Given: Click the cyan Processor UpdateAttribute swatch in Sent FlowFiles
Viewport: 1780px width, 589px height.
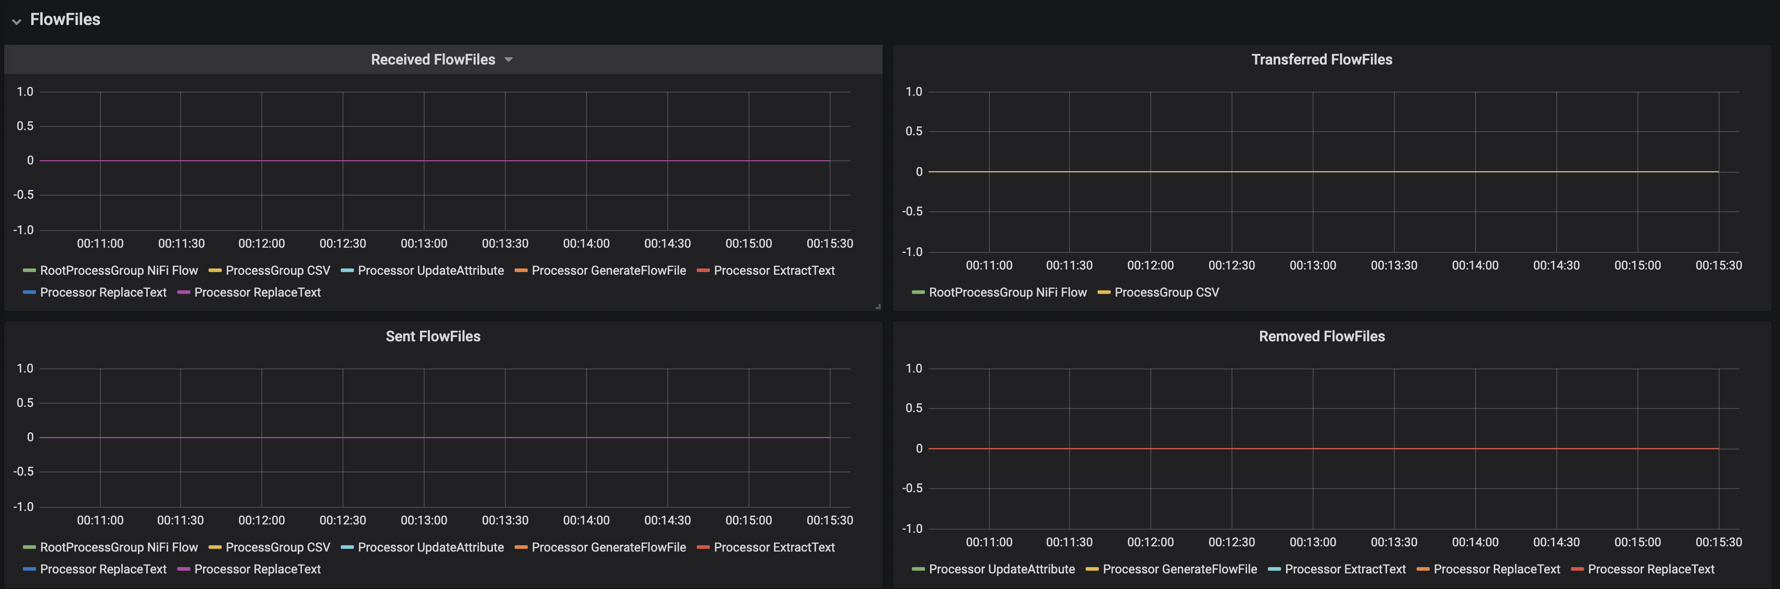Looking at the screenshot, I should tap(347, 547).
